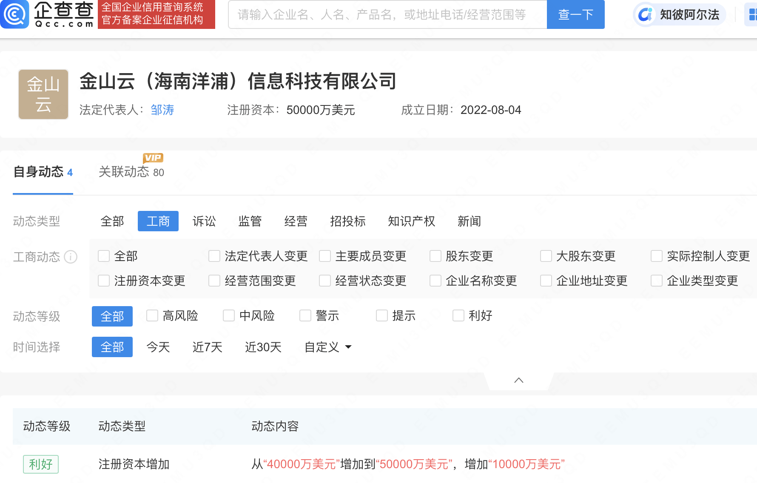
Task: Check the 警示 level checkbox
Action: pos(305,315)
